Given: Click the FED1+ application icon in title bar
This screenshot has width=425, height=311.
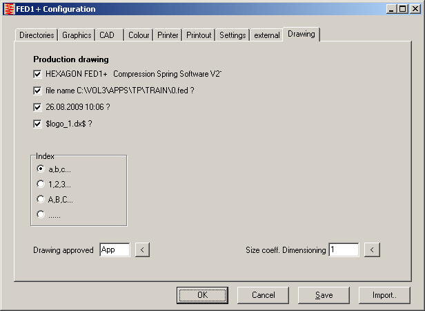Looking at the screenshot, I should coord(8,9).
